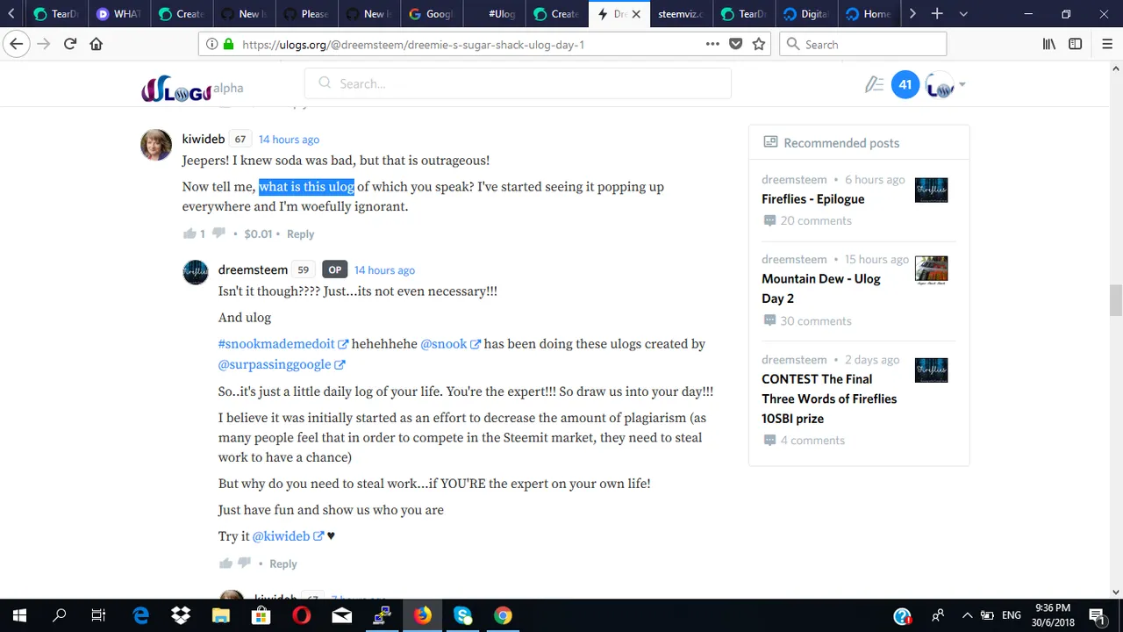Open Mountain Dew post thumbnail
This screenshot has height=632, width=1123.
931,270
